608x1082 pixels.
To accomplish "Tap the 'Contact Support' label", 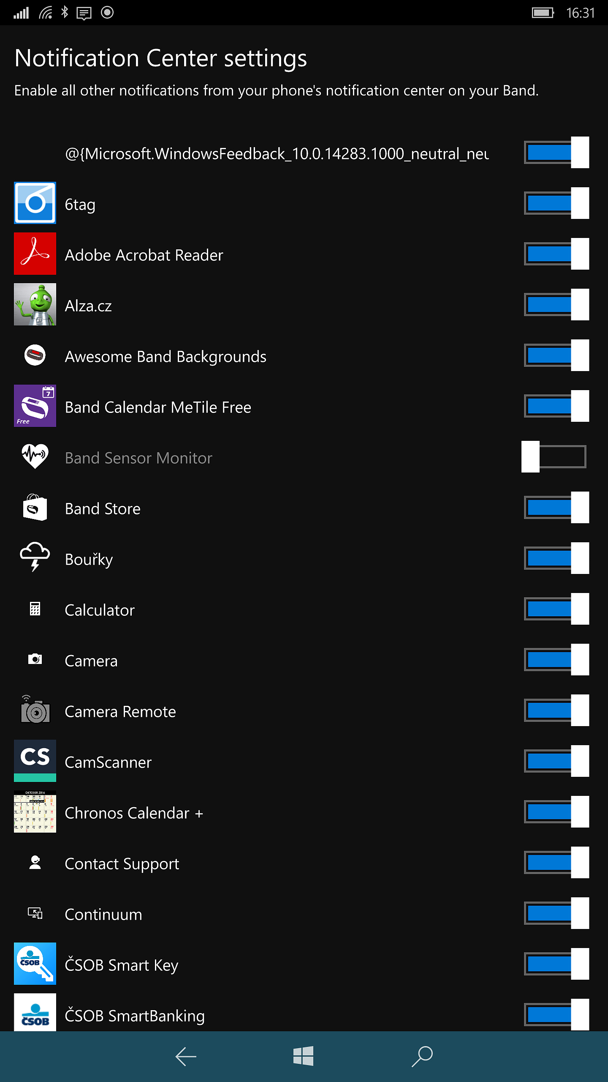I will tap(122, 865).
